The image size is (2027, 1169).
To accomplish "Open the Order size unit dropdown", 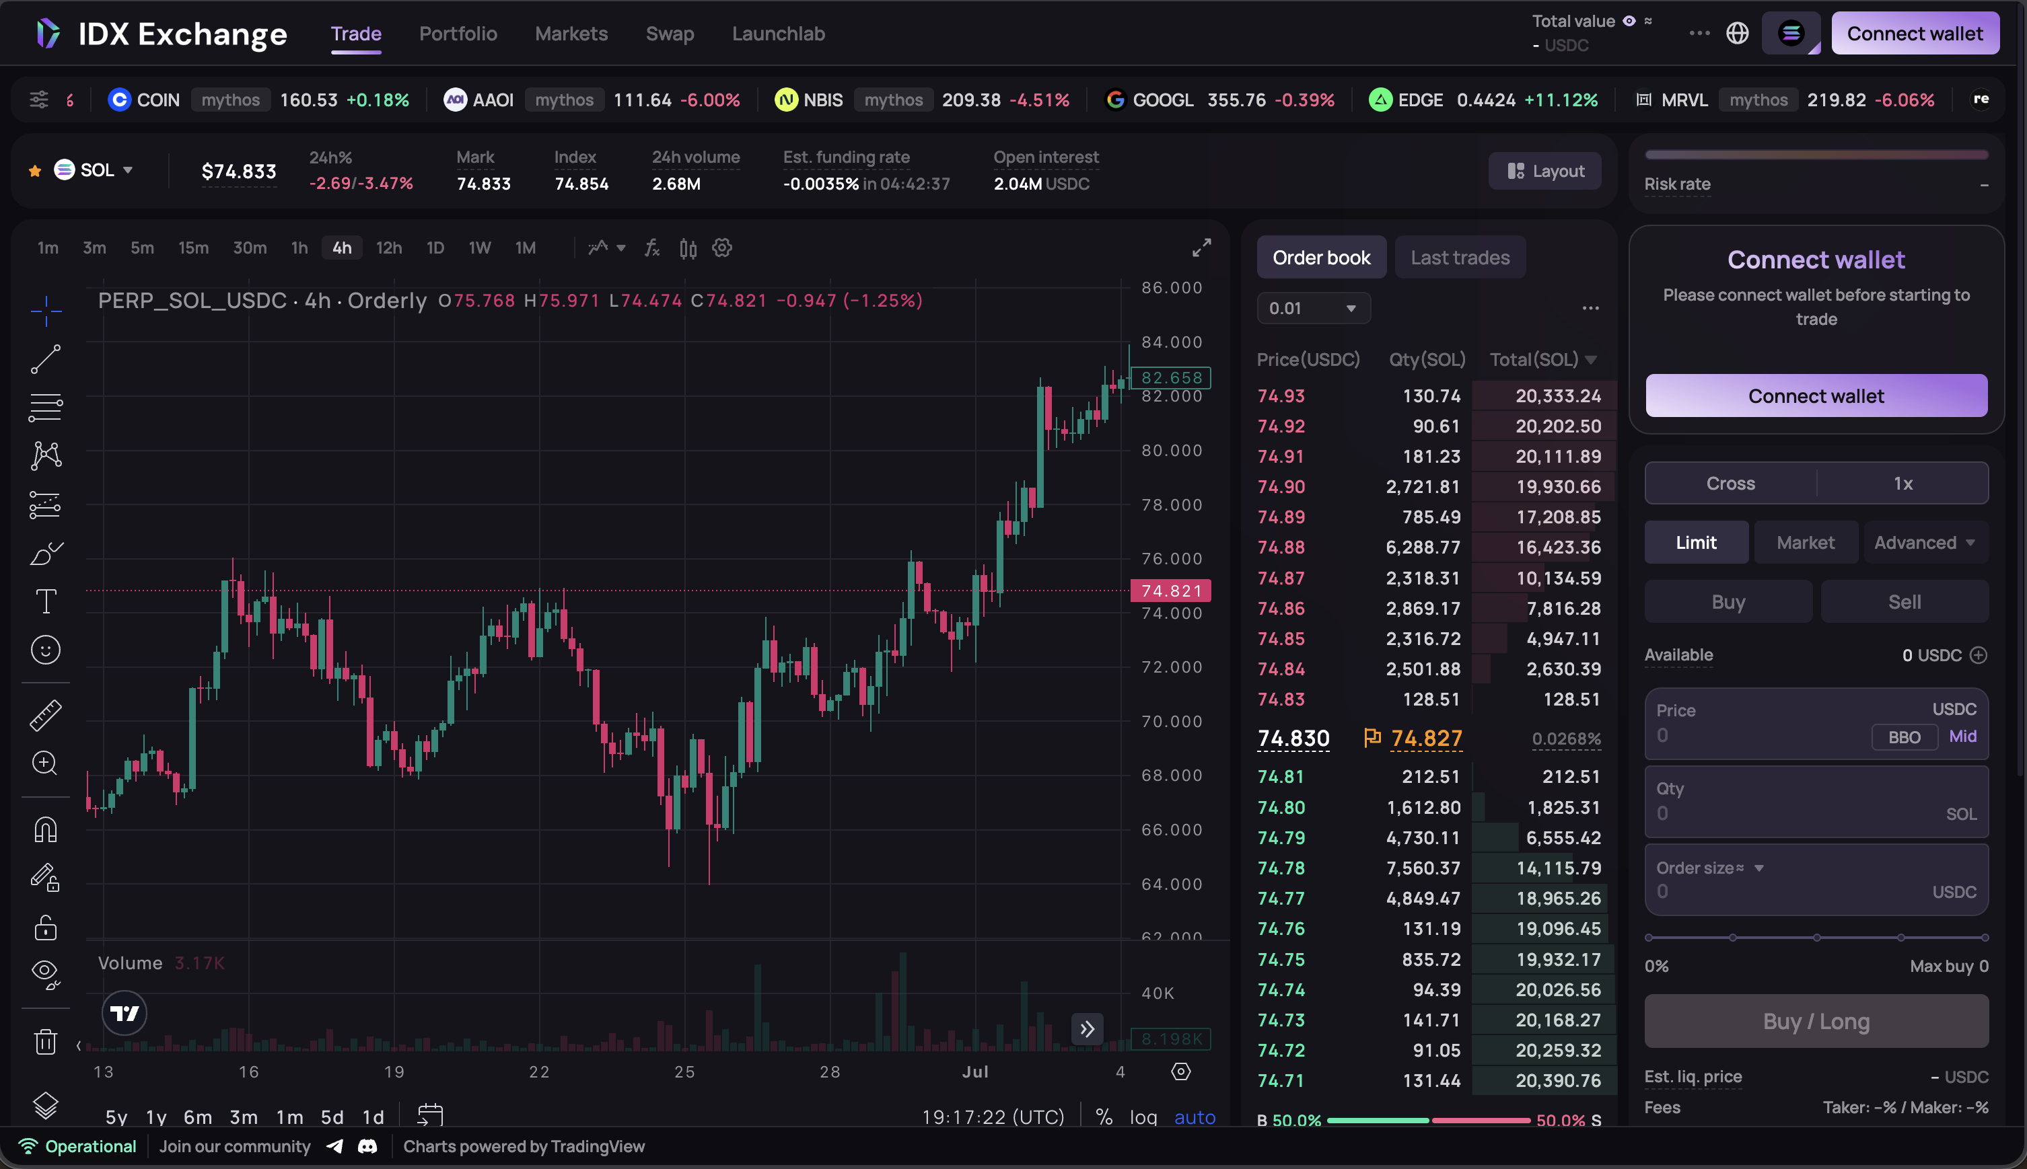I will pyautogui.click(x=1758, y=868).
